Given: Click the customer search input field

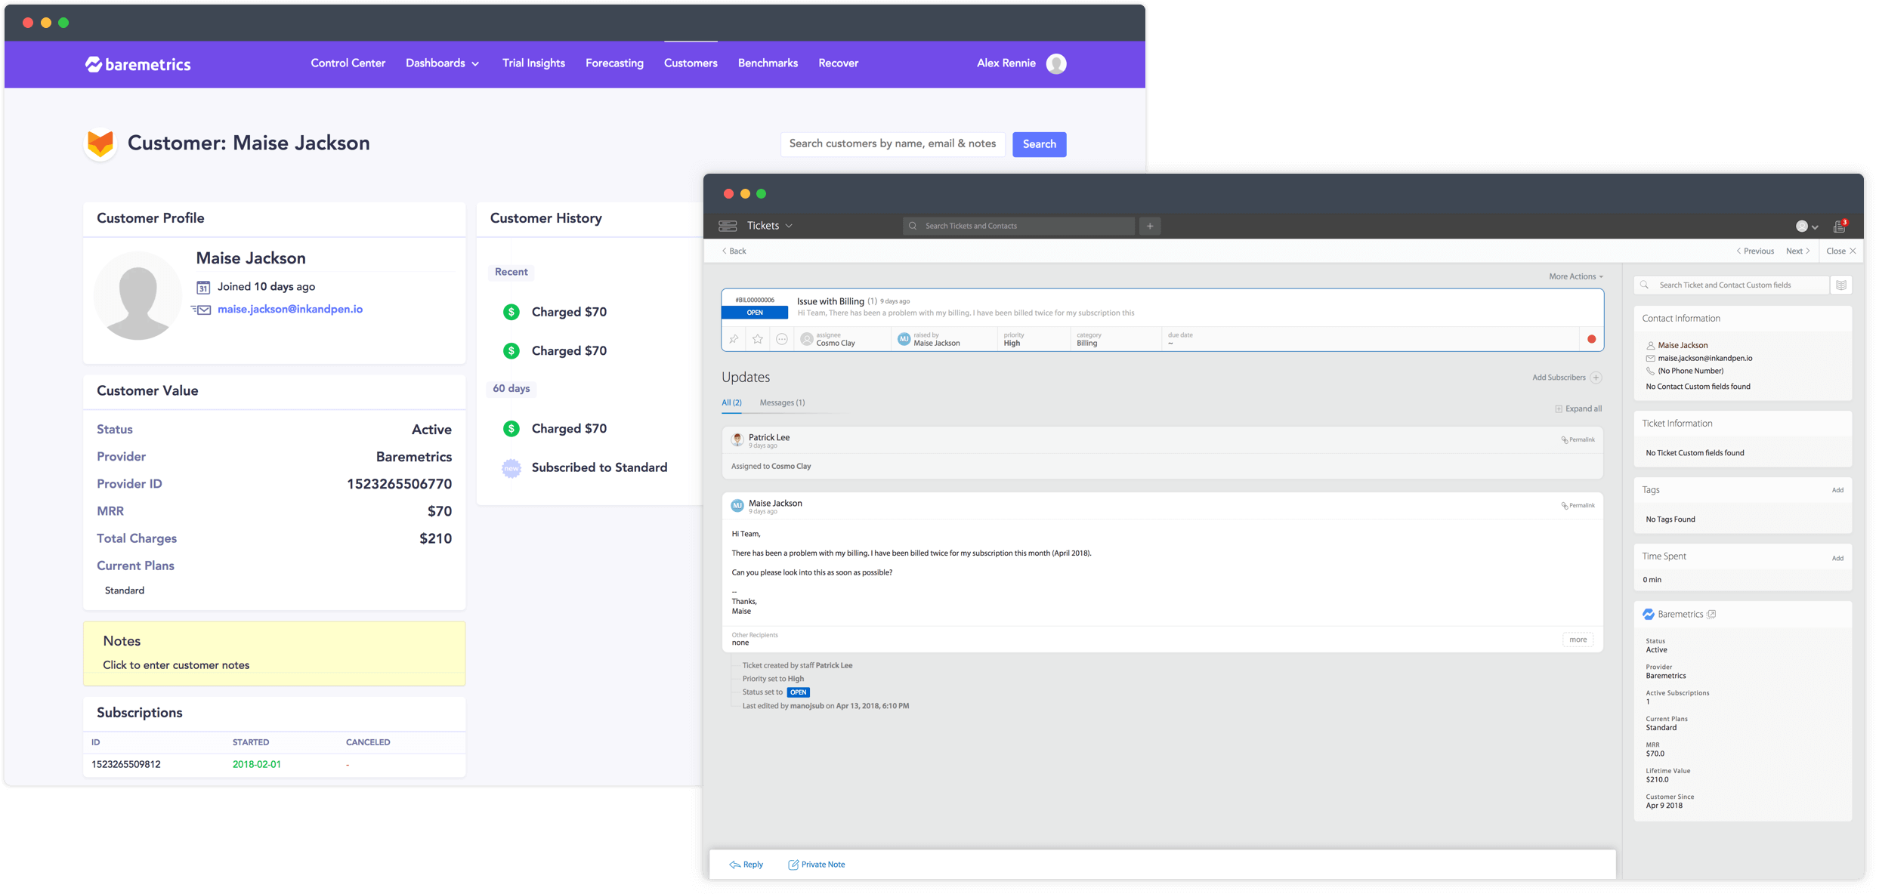Looking at the screenshot, I should [892, 143].
